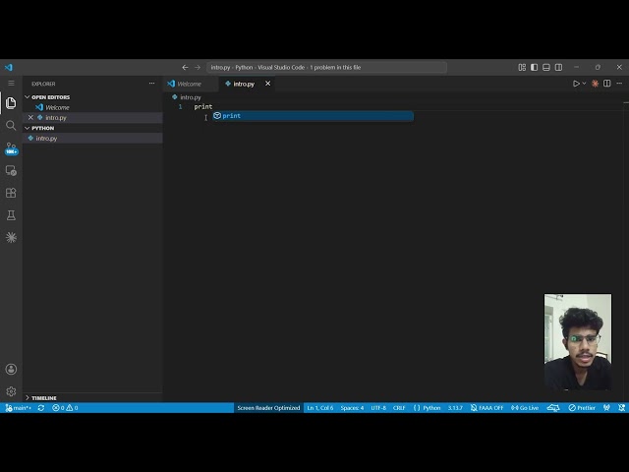Open the Extensions view icon

coord(11,193)
